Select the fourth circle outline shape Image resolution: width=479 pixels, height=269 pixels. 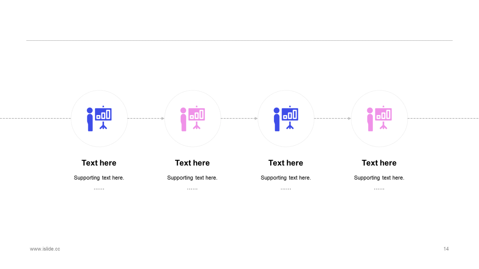(379, 118)
